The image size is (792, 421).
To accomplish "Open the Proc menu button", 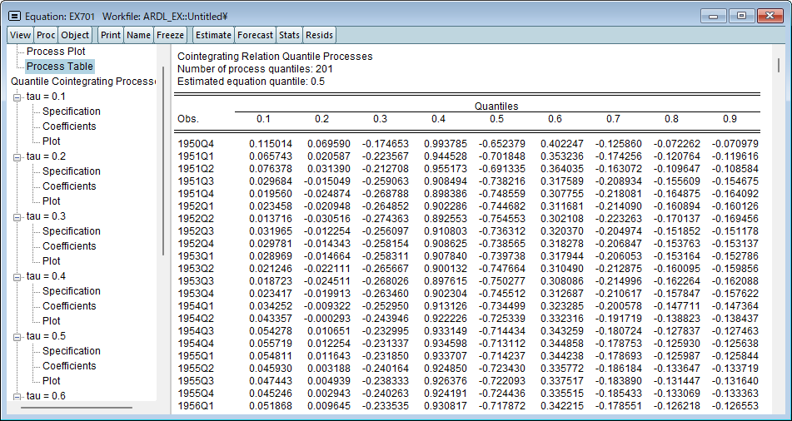I will point(46,35).
